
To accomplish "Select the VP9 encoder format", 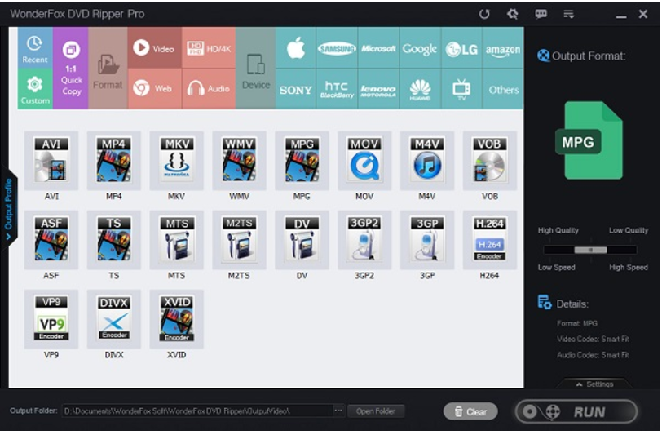I will coord(51,319).
